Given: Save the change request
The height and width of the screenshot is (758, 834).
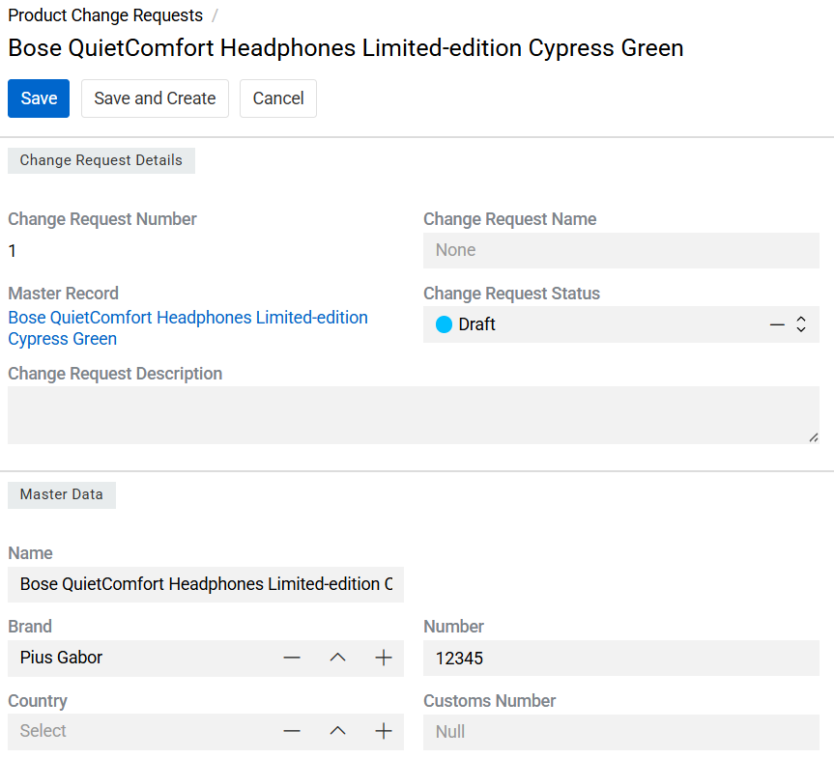Looking at the screenshot, I should click(39, 98).
